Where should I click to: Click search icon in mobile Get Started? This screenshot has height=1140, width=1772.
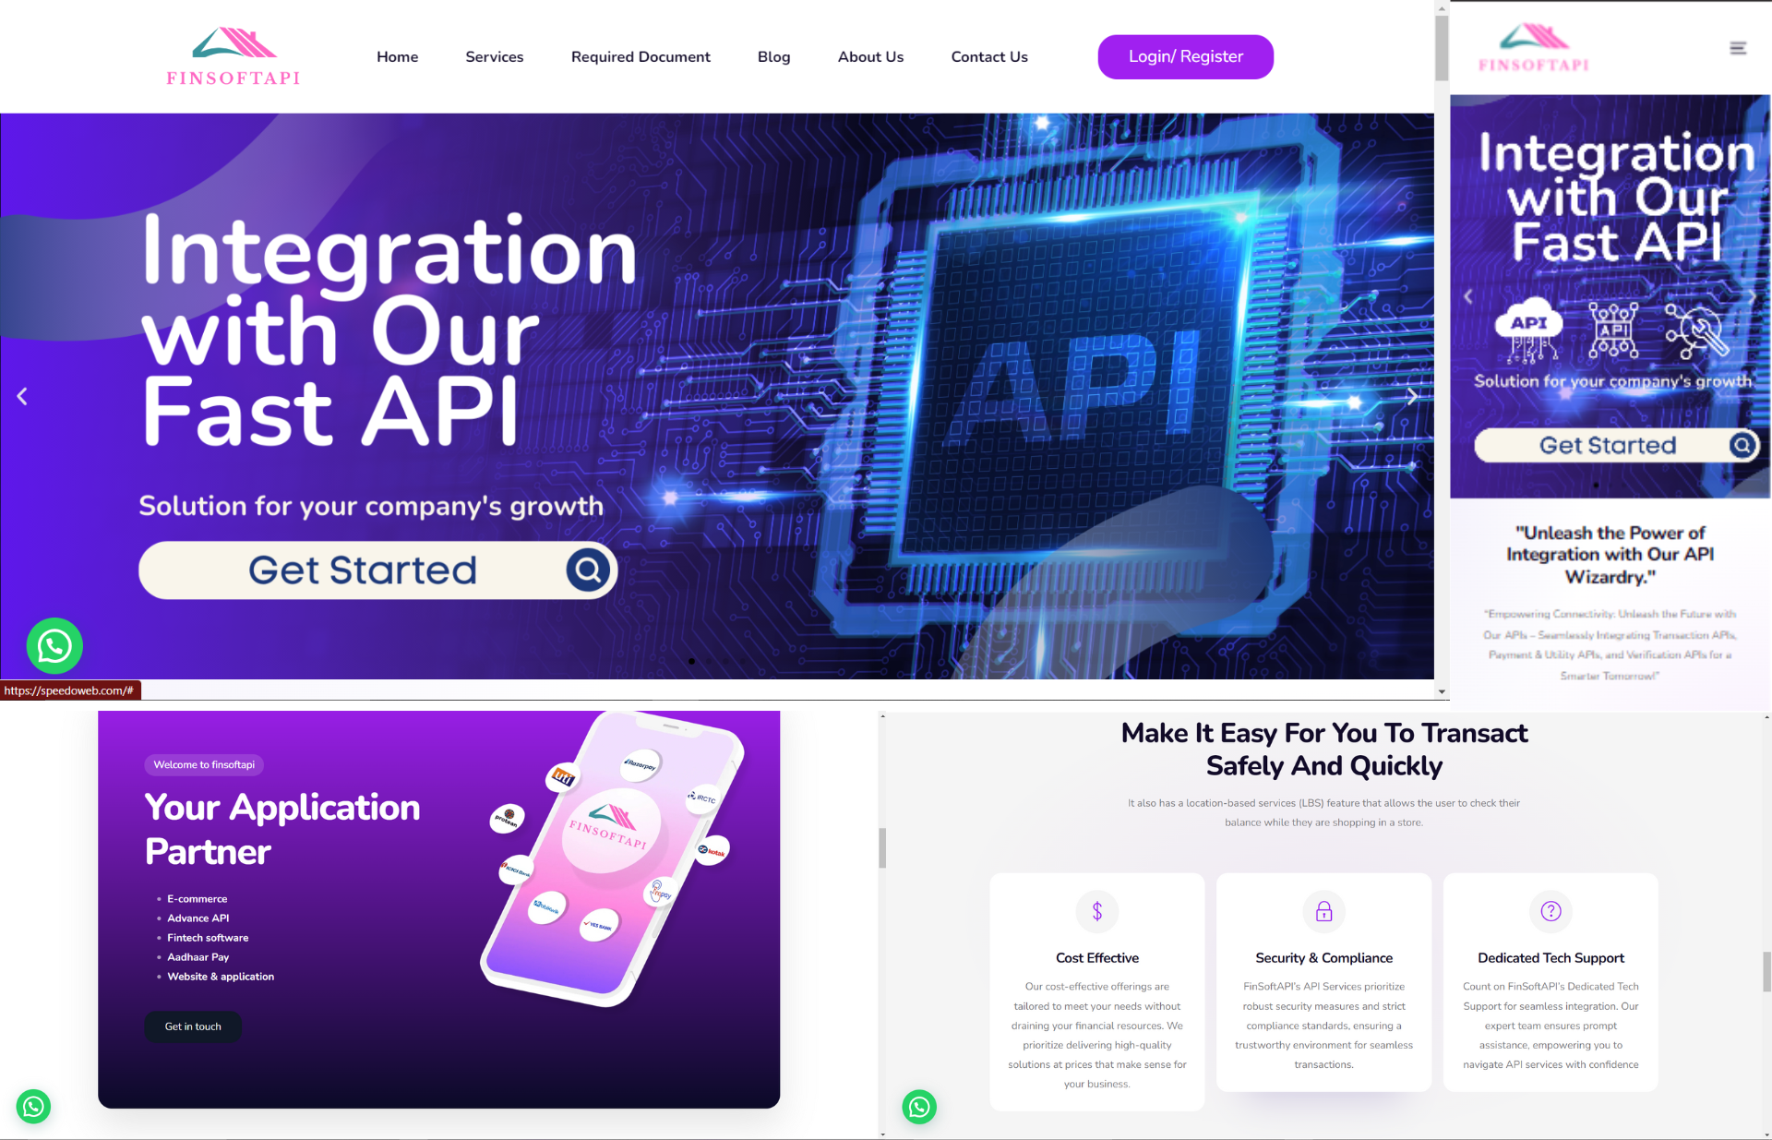pos(1742,445)
